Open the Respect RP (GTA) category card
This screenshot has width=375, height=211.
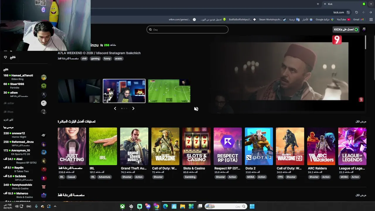[x=228, y=146]
